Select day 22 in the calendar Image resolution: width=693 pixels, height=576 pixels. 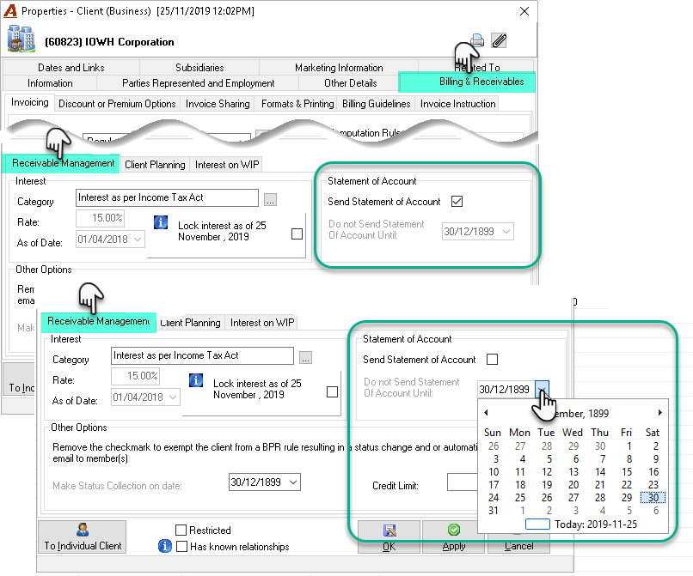(627, 485)
